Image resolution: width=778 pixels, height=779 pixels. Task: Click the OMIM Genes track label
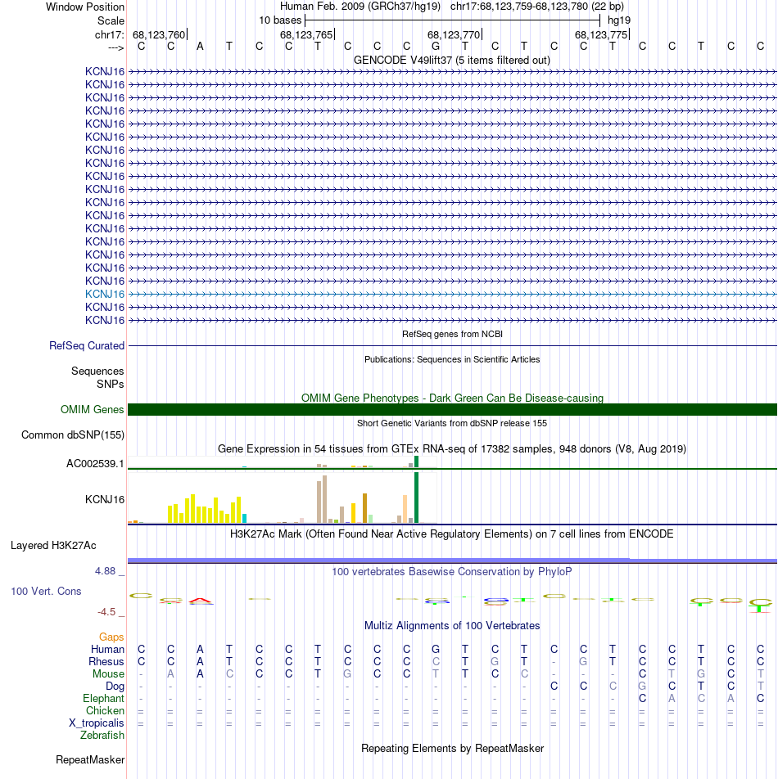(92, 409)
